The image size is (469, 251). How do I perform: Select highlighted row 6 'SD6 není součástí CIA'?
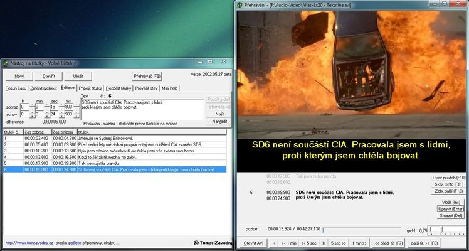click(x=115, y=169)
